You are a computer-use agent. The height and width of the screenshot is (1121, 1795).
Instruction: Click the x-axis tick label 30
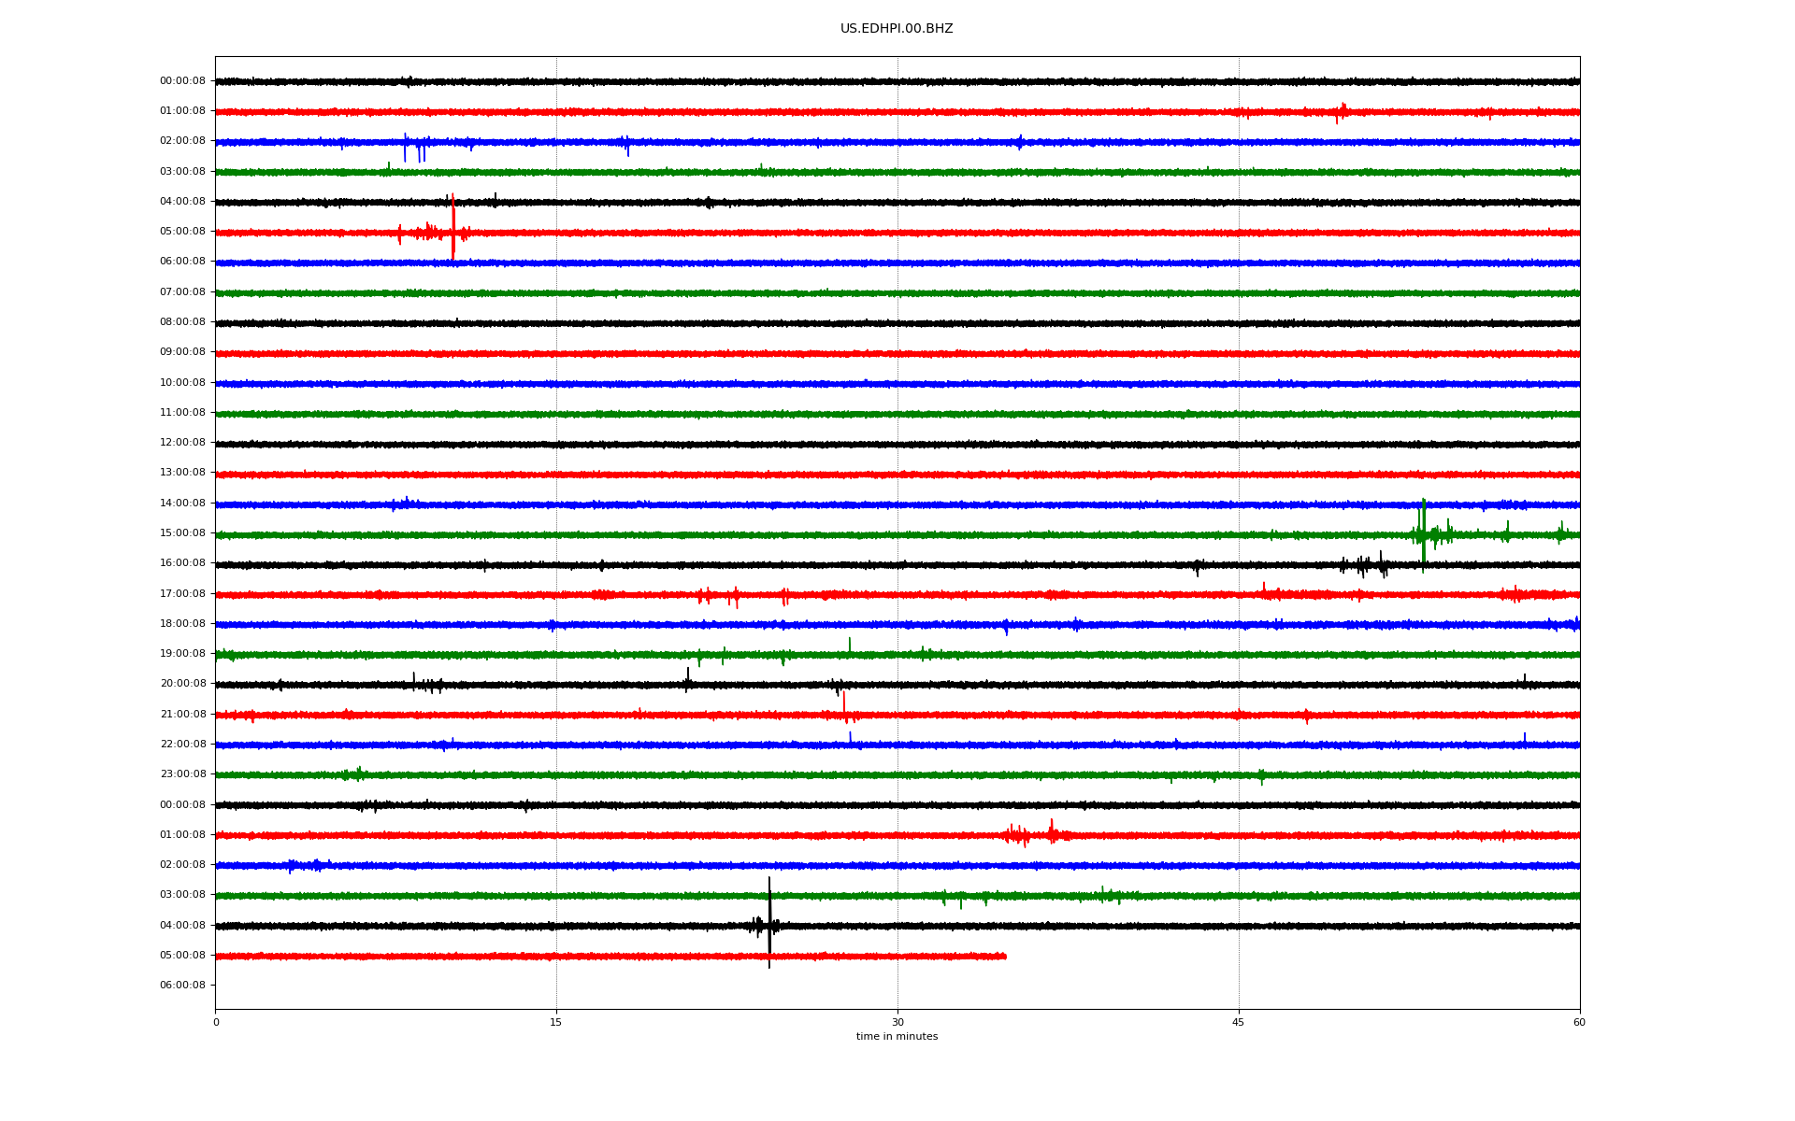(897, 1022)
